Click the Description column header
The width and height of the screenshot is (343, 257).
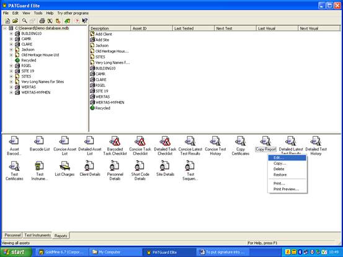pyautogui.click(x=110, y=28)
